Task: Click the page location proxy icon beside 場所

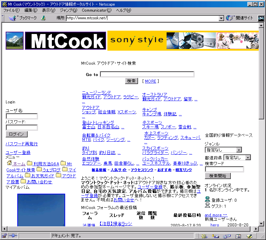Action: click(x=44, y=18)
